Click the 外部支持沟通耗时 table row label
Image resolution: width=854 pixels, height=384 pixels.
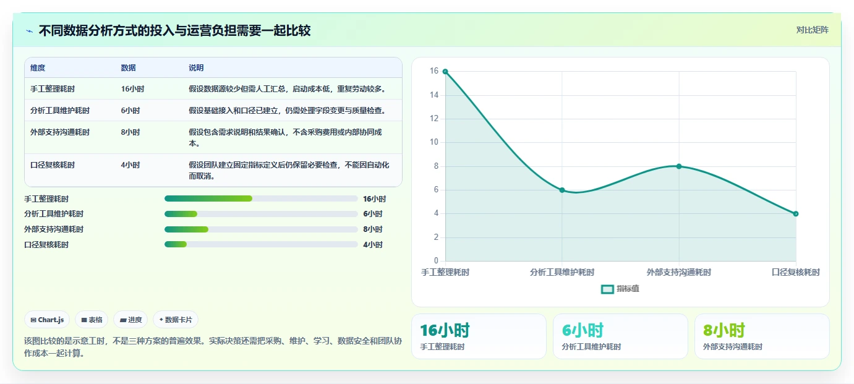(60, 132)
